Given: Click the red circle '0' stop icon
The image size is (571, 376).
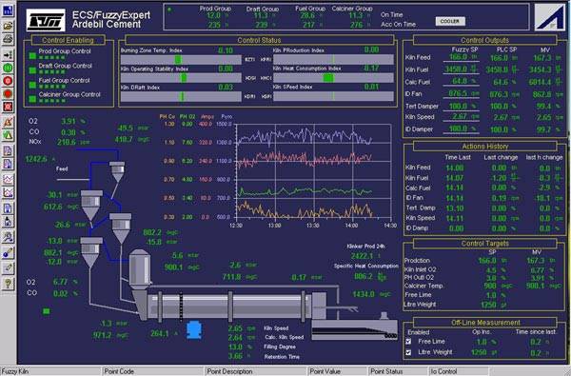Looking at the screenshot, I should tap(8, 81).
